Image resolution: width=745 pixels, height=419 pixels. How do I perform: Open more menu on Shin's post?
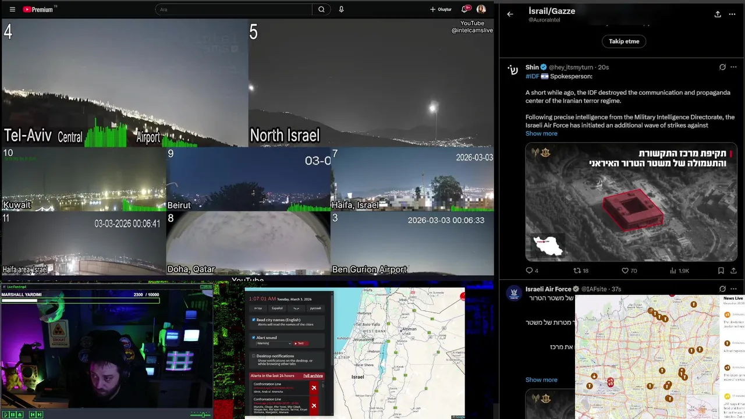[732, 68]
